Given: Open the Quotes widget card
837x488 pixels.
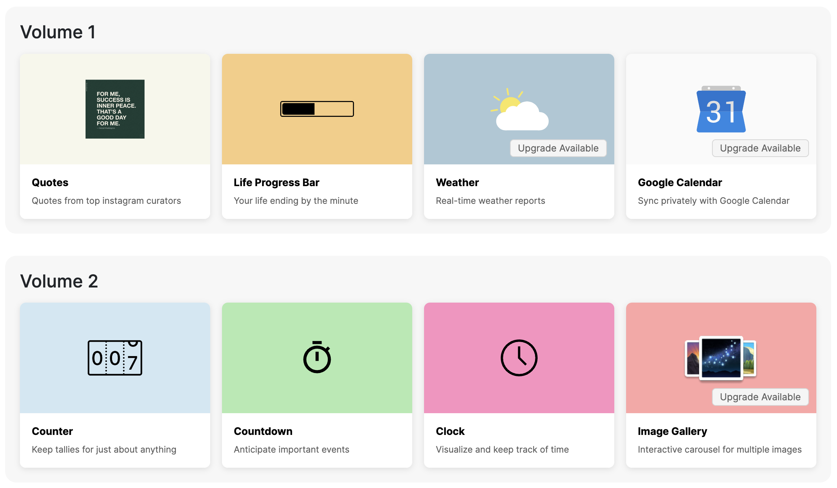Looking at the screenshot, I should [115, 136].
